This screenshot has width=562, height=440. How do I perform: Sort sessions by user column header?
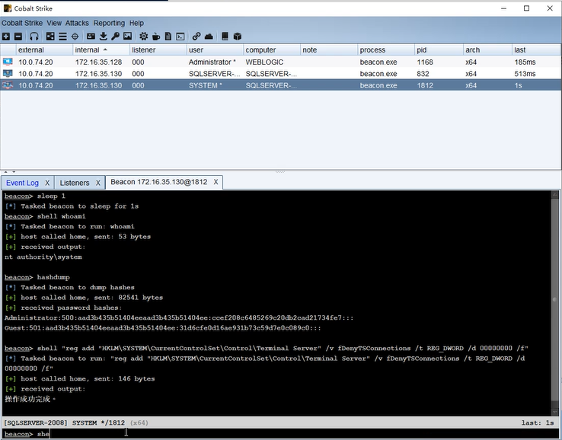pos(215,49)
